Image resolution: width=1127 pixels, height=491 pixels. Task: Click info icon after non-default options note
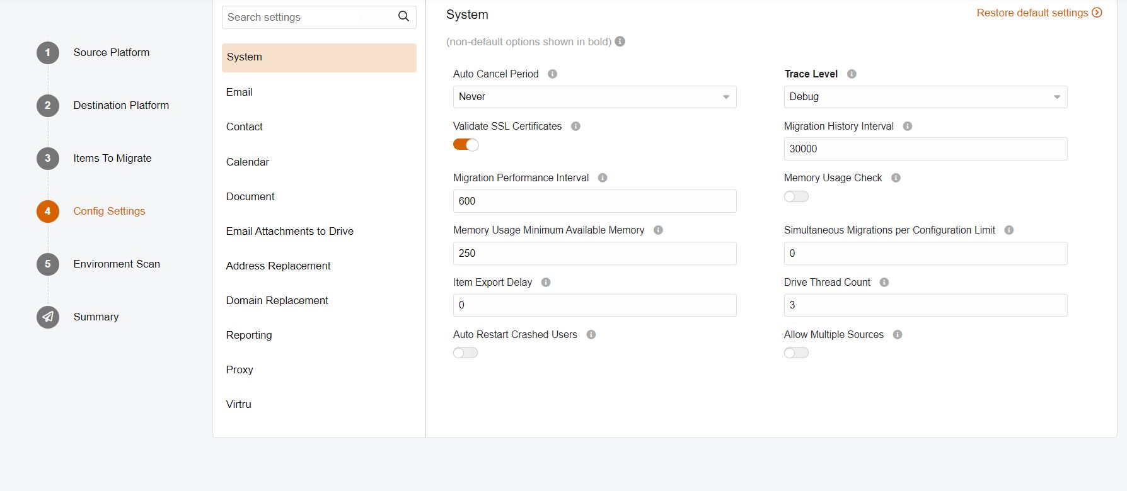[x=620, y=42]
